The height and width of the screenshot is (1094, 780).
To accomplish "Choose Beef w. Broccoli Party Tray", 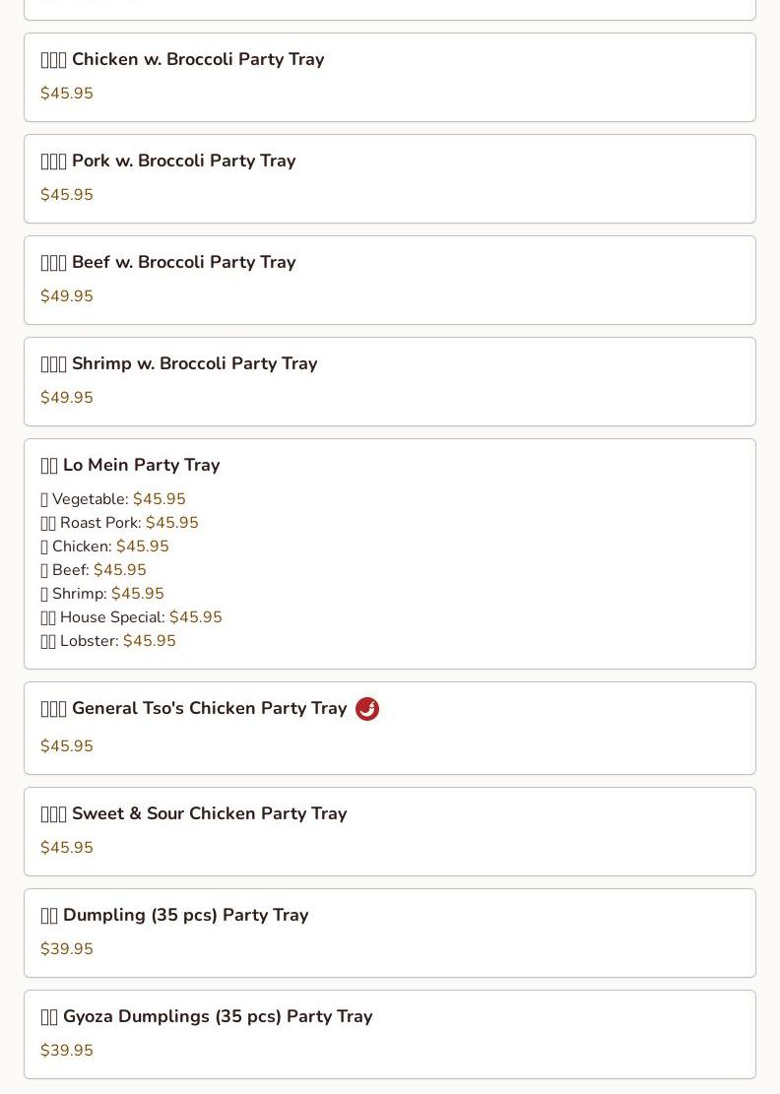I will (183, 263).
